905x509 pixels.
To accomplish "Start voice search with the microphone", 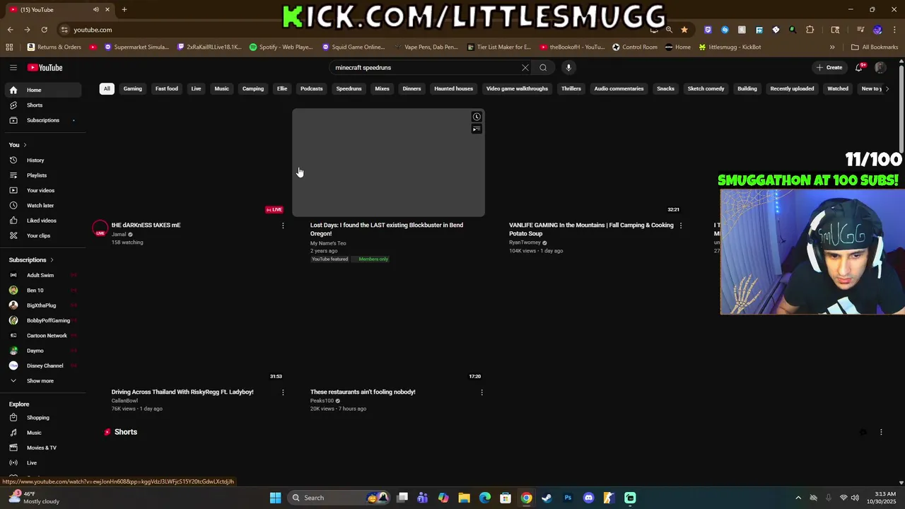I will click(x=568, y=68).
